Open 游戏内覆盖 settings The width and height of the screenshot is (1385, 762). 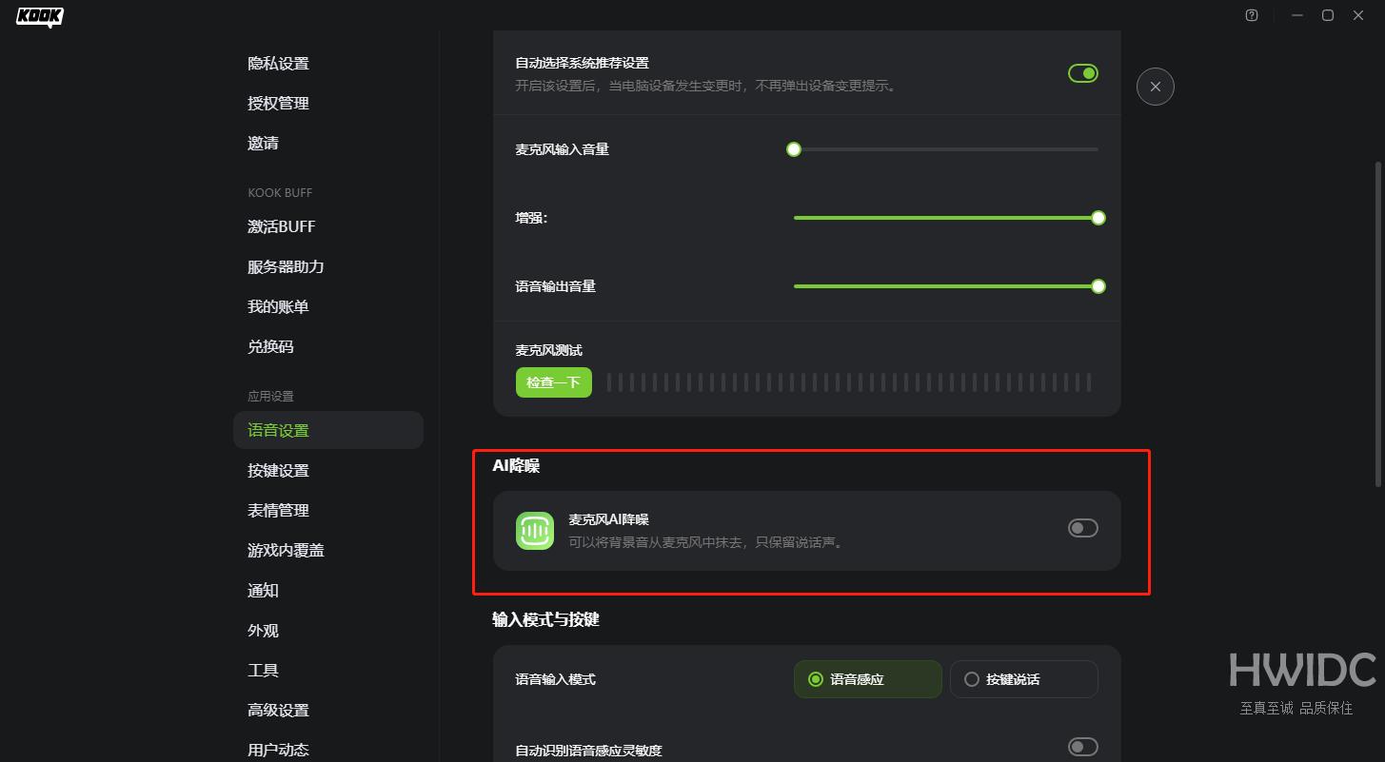point(328,551)
